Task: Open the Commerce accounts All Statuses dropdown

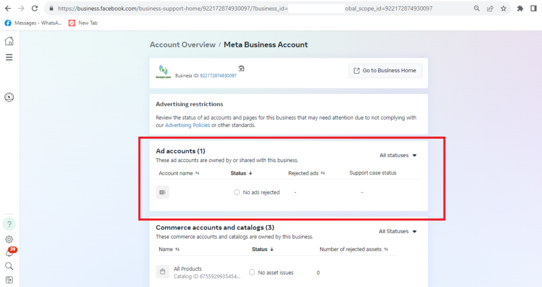Action: click(x=398, y=231)
